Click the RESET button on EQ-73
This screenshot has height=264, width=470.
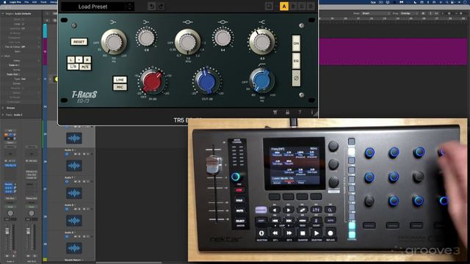tap(79, 42)
